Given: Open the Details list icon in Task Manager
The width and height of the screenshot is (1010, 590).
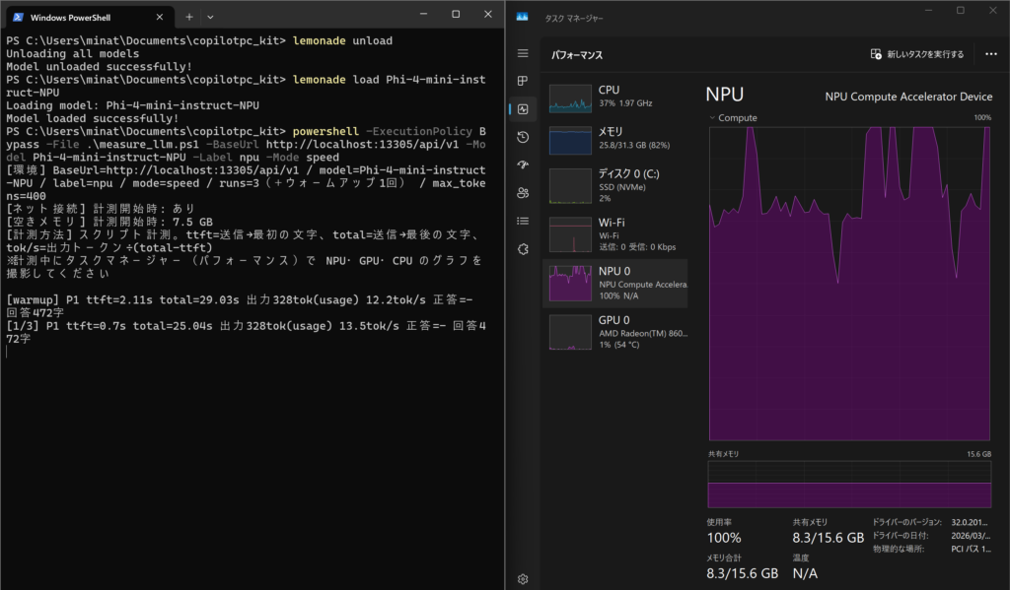Looking at the screenshot, I should click(x=523, y=221).
